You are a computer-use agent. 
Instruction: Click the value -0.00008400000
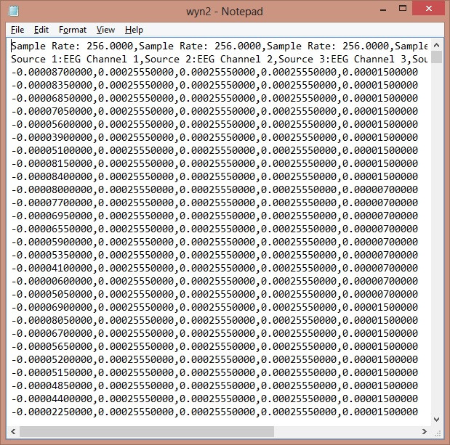click(x=52, y=176)
